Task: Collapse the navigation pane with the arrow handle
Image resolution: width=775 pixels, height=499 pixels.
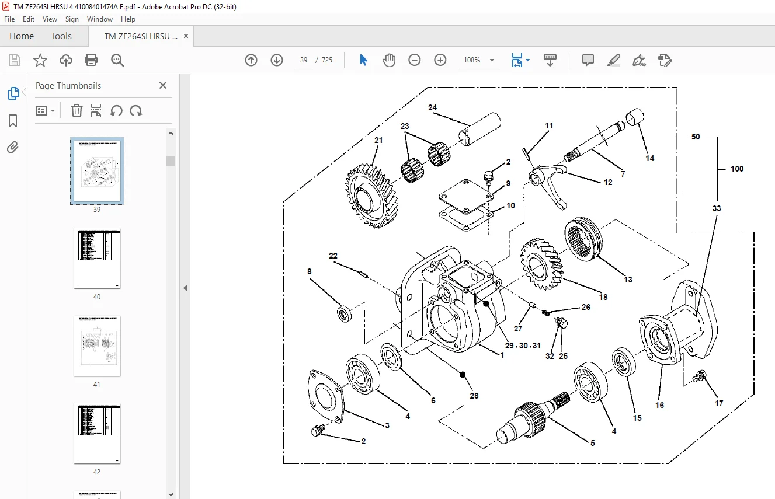Action: click(185, 288)
